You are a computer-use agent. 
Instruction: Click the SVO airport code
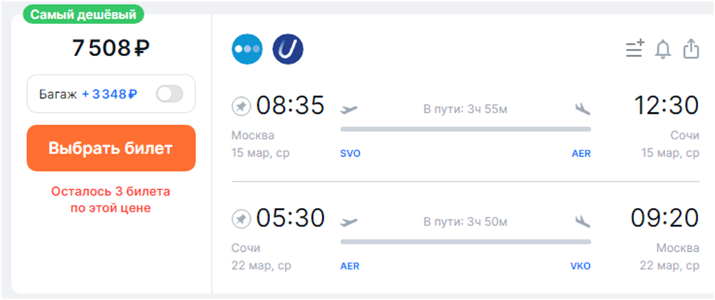tap(350, 154)
